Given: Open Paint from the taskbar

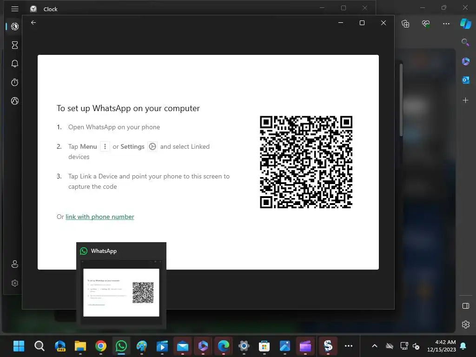Looking at the screenshot, I should click(x=141, y=346).
